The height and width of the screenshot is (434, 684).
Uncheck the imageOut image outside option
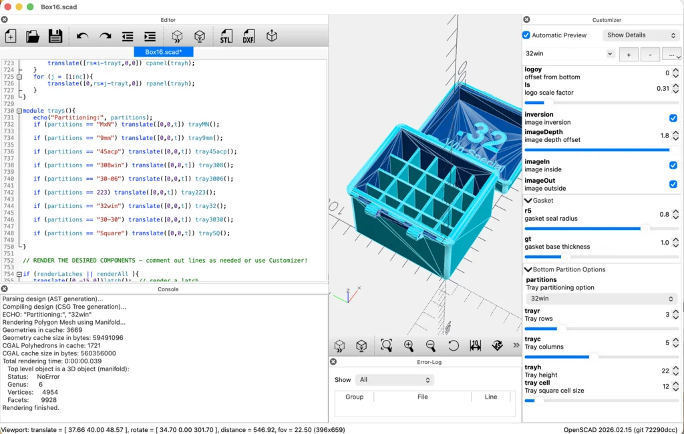click(x=675, y=185)
